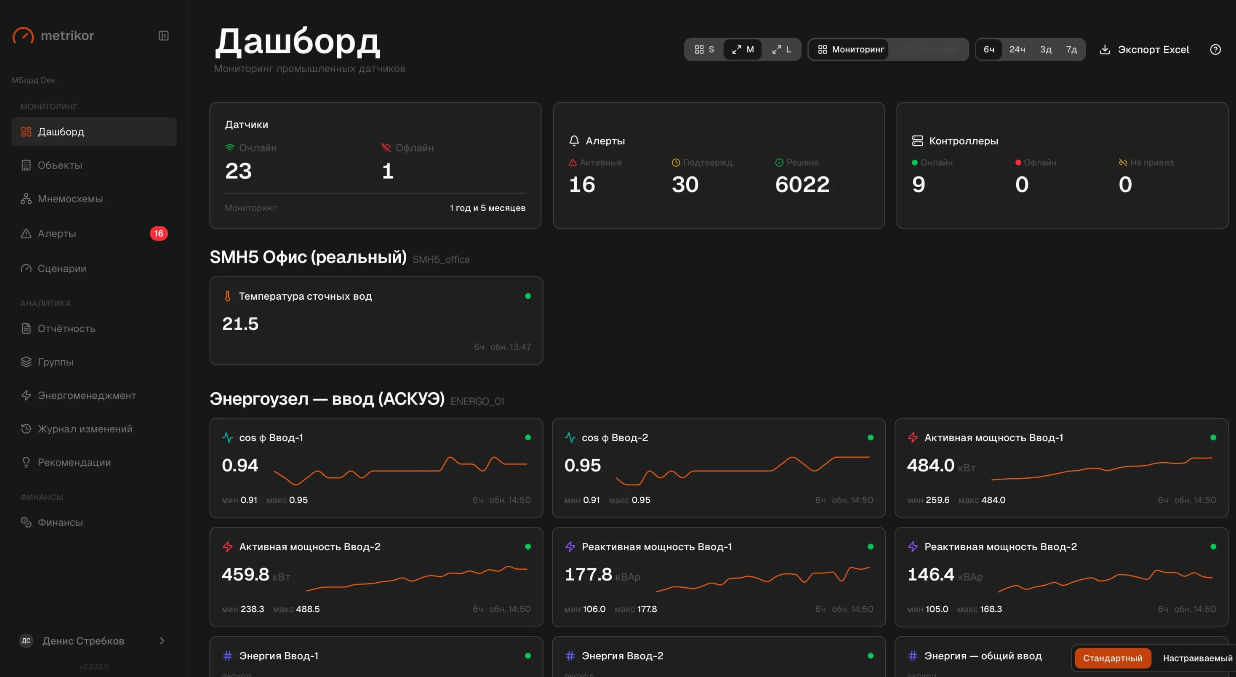Screen dimensions: 1236x677
Task: Select the Настраиваемый layout option
Action: pyautogui.click(x=1197, y=658)
